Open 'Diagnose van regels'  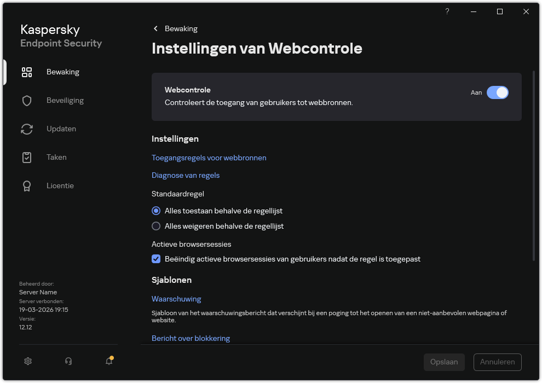pyautogui.click(x=186, y=175)
